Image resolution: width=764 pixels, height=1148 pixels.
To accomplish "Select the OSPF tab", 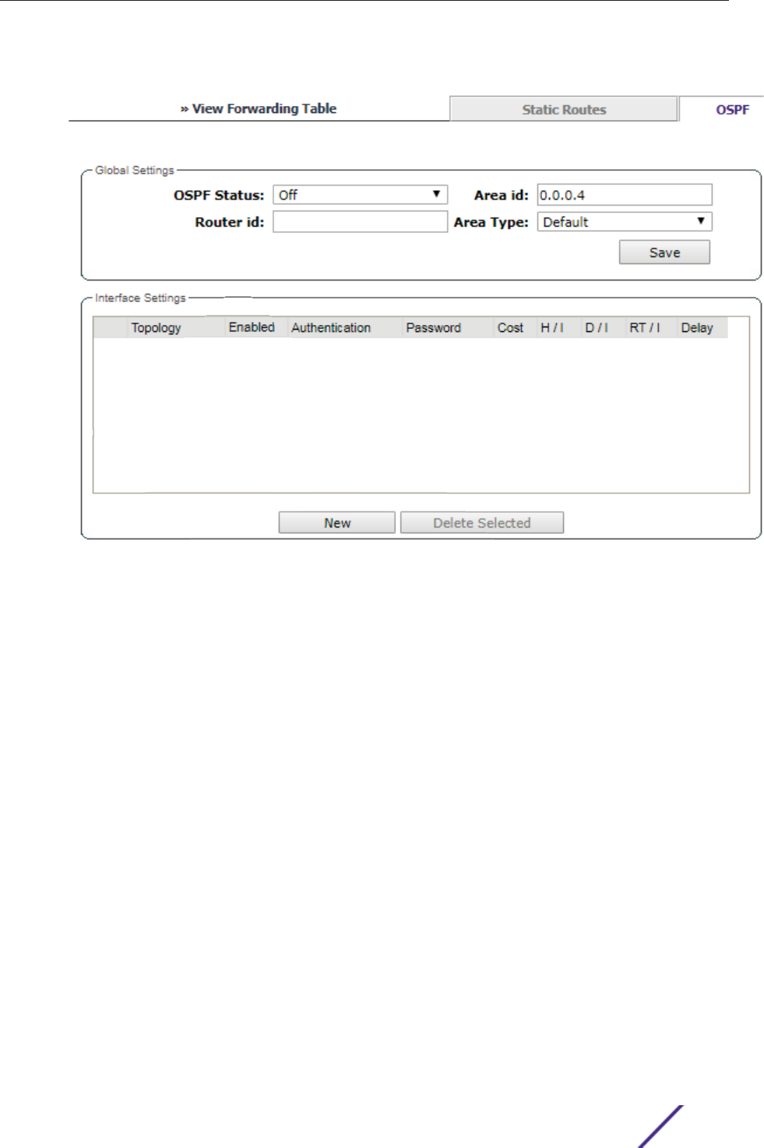I will (732, 109).
